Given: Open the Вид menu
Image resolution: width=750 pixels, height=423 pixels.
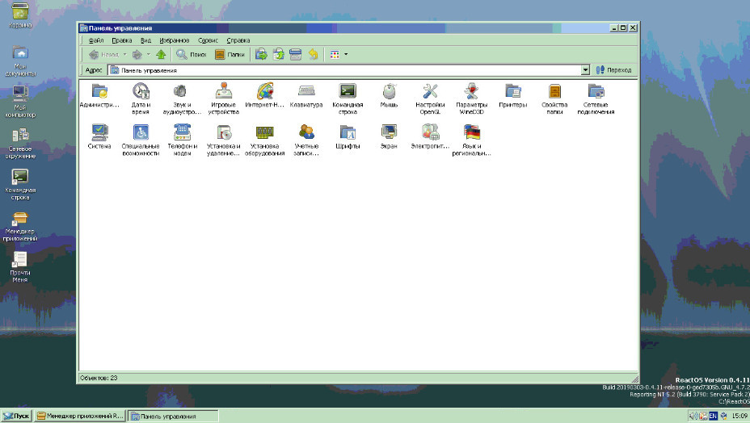Looking at the screenshot, I should click(x=146, y=40).
